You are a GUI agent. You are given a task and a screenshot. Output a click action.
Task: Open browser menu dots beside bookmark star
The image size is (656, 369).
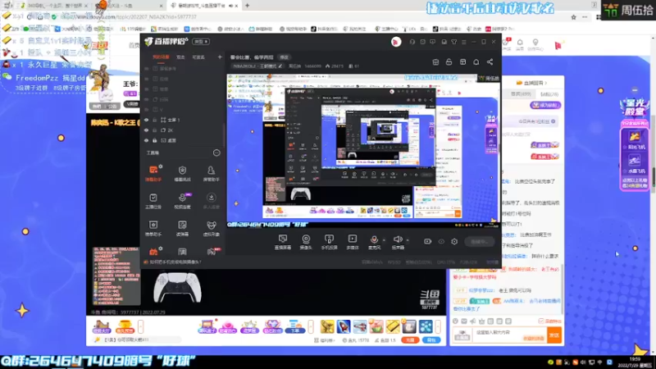pos(585,17)
